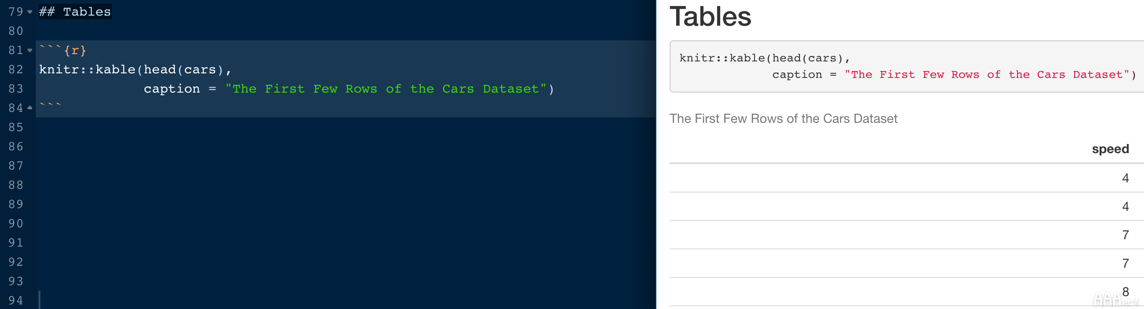Click the speed column header

pyautogui.click(x=1111, y=149)
